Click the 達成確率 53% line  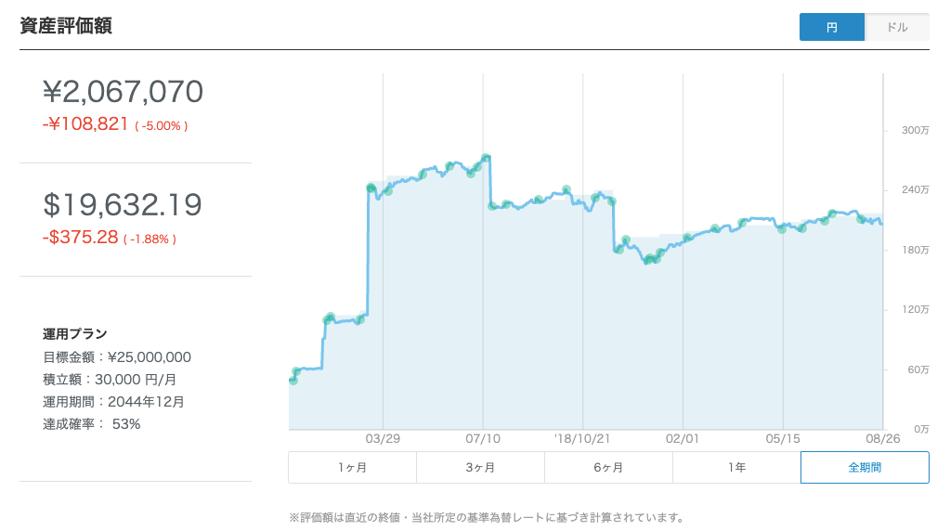click(x=92, y=423)
